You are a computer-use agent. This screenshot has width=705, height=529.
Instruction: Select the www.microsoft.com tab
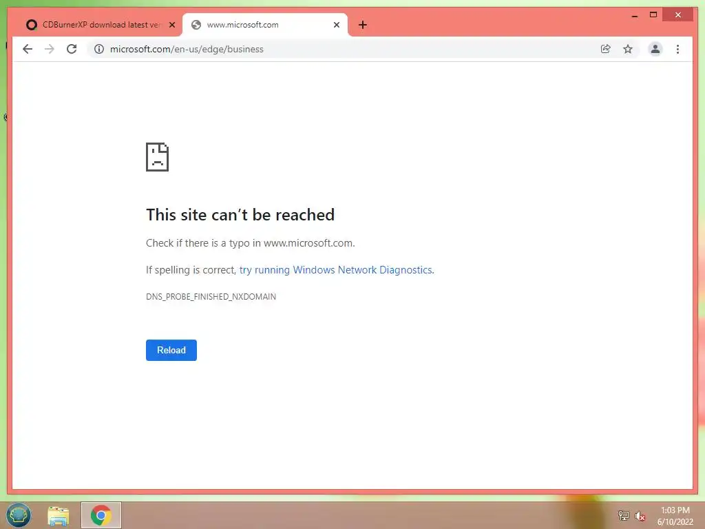point(265,25)
